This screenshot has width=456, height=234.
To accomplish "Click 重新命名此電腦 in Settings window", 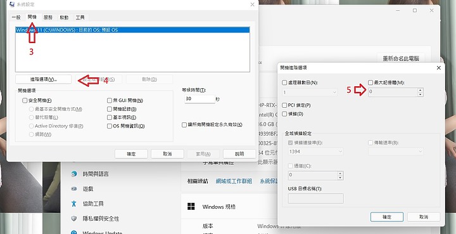I will click(x=401, y=58).
